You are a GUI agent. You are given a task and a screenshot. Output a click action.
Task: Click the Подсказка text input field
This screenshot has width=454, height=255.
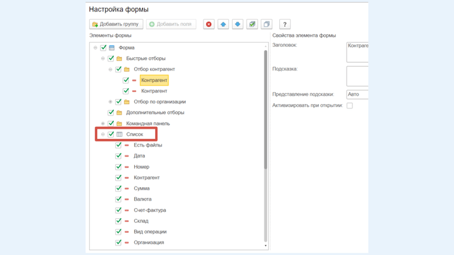357,75
